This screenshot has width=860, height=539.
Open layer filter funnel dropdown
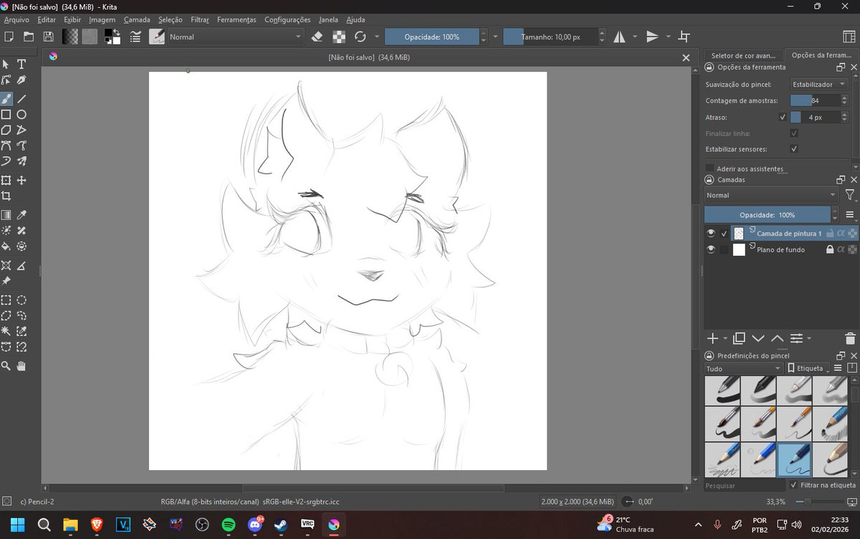click(850, 195)
